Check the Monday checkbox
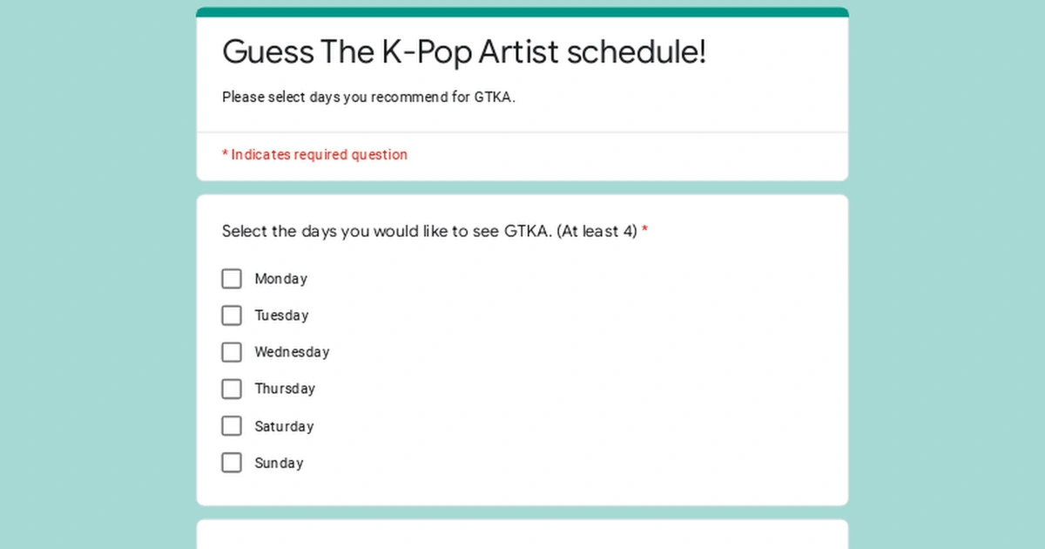This screenshot has height=549, width=1045. [x=232, y=279]
